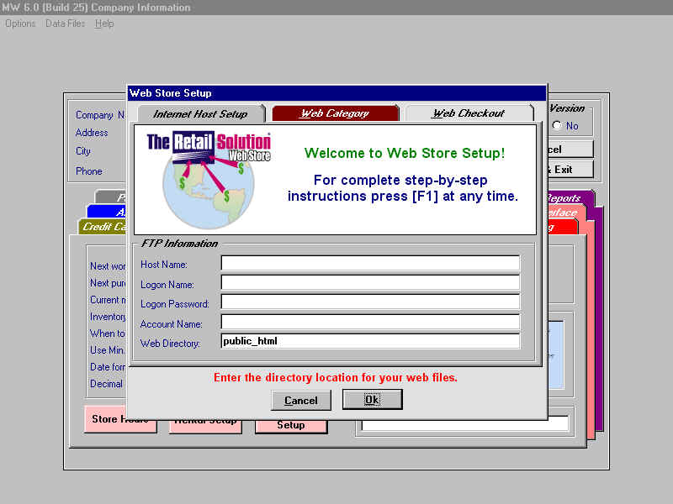This screenshot has height=504, width=673.
Task: Open the Credit Card tab in background
Action: pyautogui.click(x=103, y=227)
